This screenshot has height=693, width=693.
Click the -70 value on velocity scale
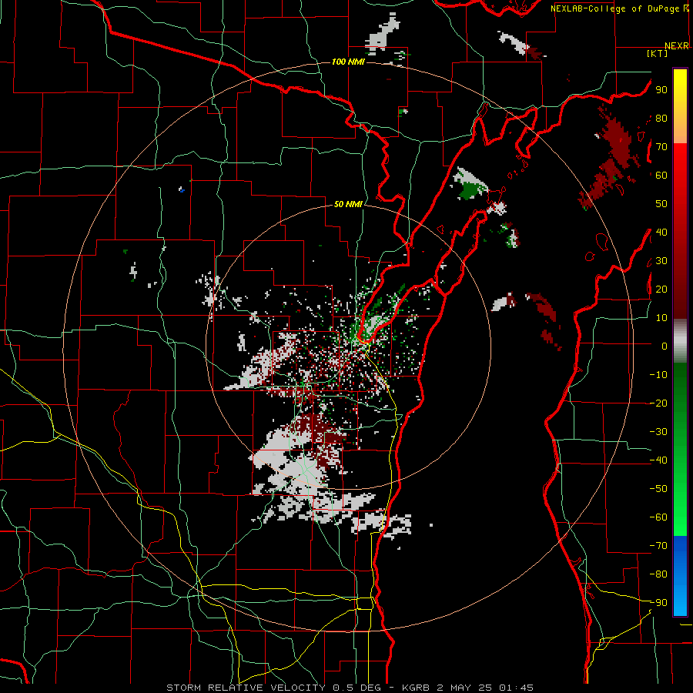tap(658, 546)
